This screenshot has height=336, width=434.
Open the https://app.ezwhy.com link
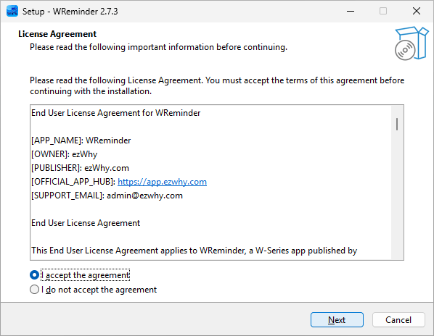(162, 182)
